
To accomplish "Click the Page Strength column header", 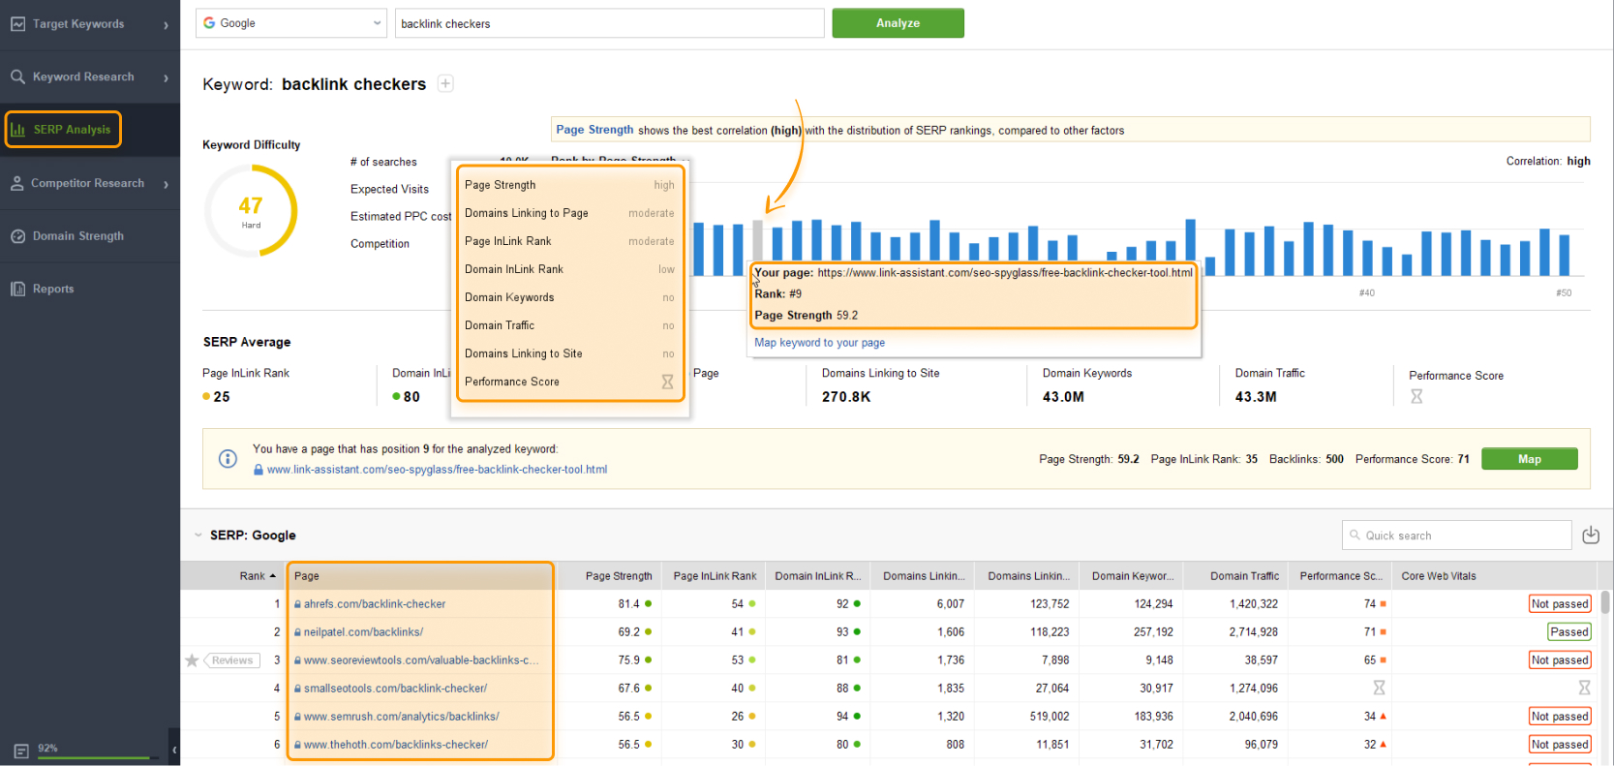I will click(x=619, y=576).
